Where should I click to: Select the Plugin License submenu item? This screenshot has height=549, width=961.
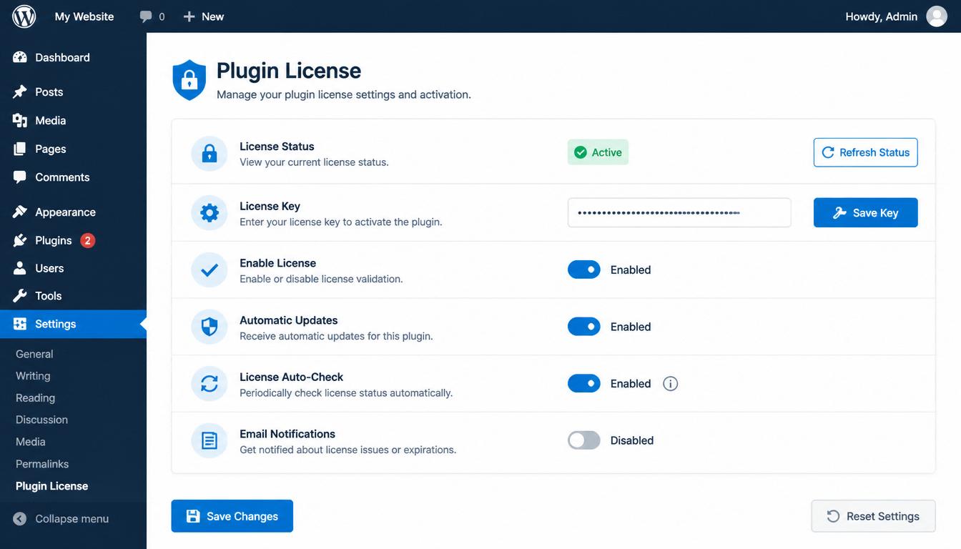click(52, 486)
